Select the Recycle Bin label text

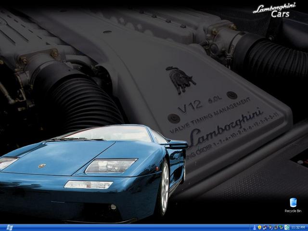point(293,211)
